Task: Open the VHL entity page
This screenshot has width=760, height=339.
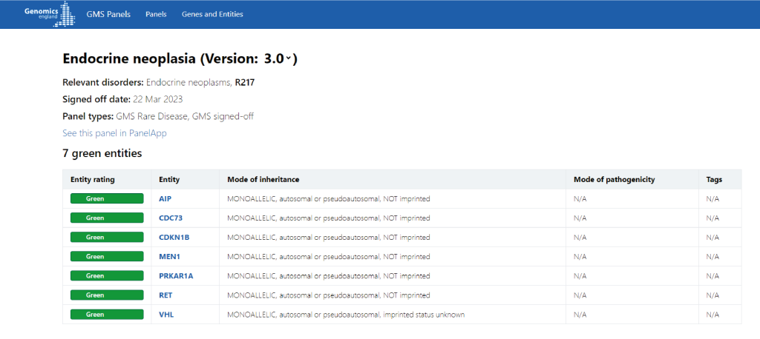Action: pyautogui.click(x=166, y=315)
